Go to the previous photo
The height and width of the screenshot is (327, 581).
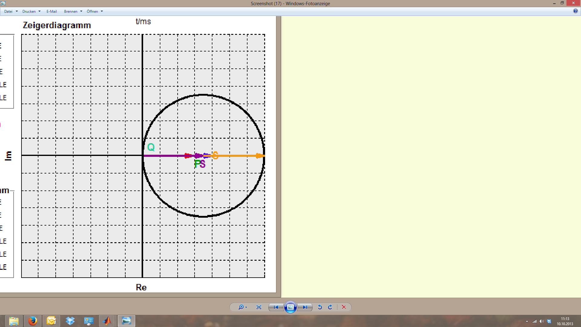pos(276,307)
